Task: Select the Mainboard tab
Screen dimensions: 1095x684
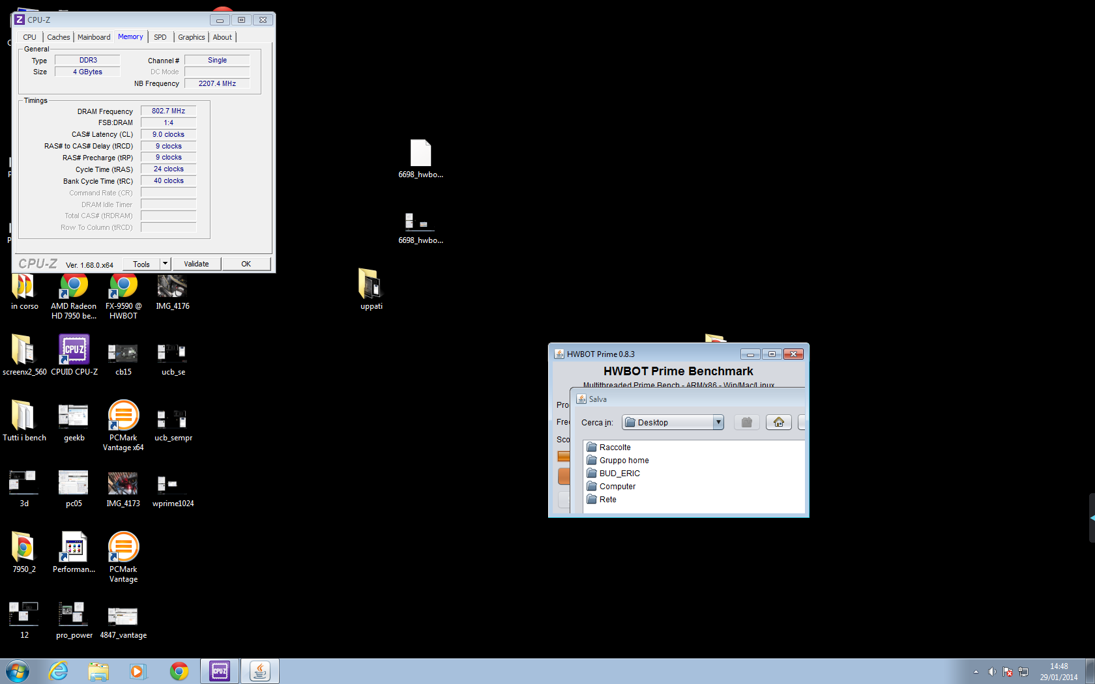Action: pyautogui.click(x=94, y=37)
